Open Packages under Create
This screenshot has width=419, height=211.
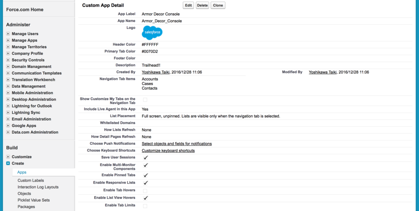(x=26, y=207)
